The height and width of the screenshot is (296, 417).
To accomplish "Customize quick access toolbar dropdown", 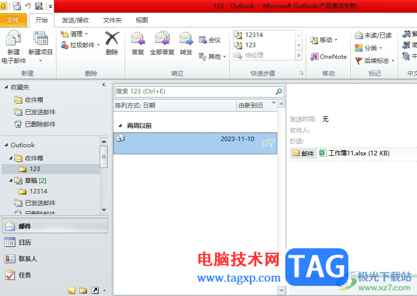I will 50,6.
